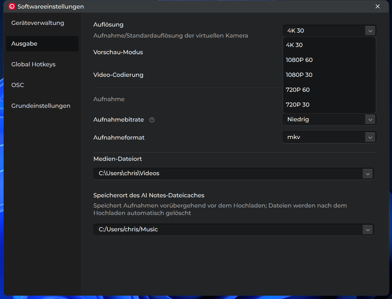Click the red app logo in title bar

point(12,7)
